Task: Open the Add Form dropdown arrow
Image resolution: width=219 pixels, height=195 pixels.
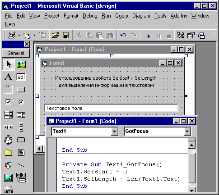Action: pos(35,36)
